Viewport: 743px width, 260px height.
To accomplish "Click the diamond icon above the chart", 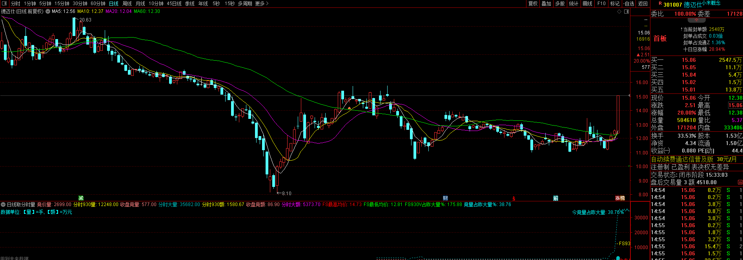I will (620, 12).
